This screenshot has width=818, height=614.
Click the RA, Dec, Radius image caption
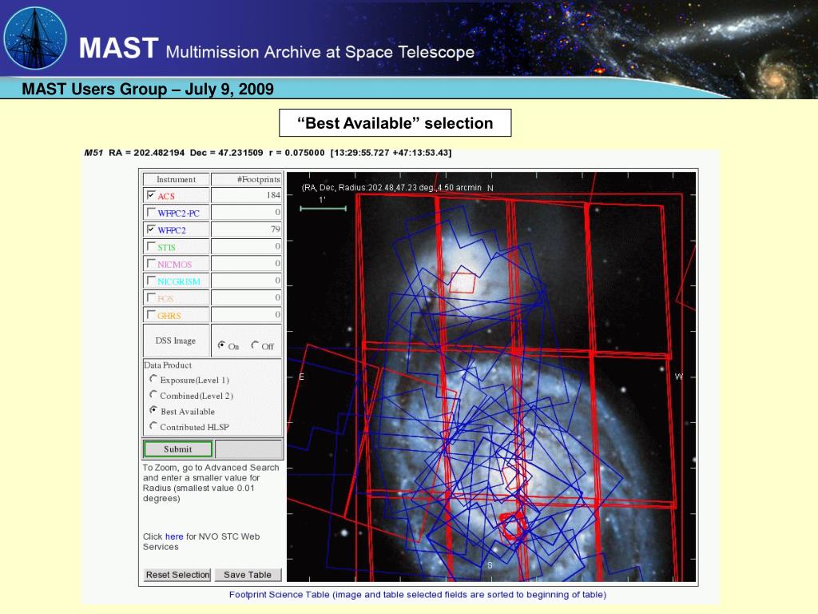click(x=391, y=187)
